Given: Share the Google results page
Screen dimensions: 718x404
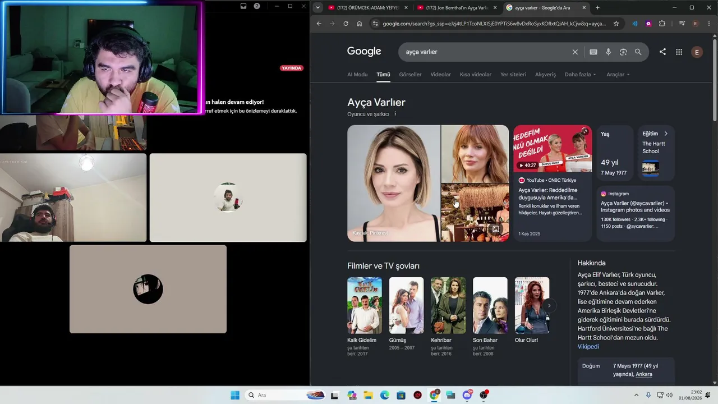Looking at the screenshot, I should point(662,52).
